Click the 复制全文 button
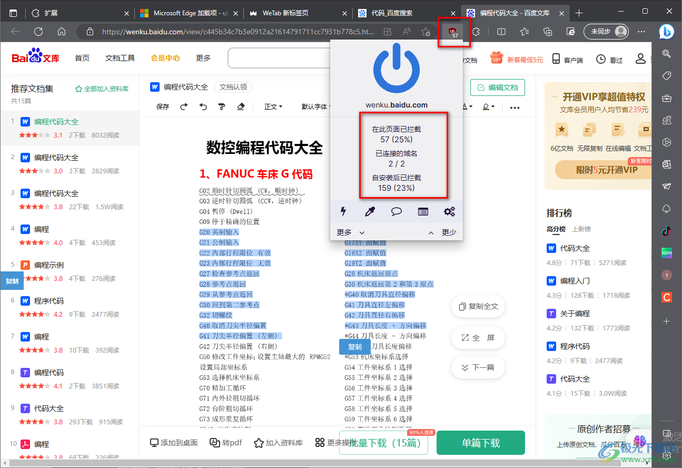Image resolution: width=682 pixels, height=468 pixels. 478,306
